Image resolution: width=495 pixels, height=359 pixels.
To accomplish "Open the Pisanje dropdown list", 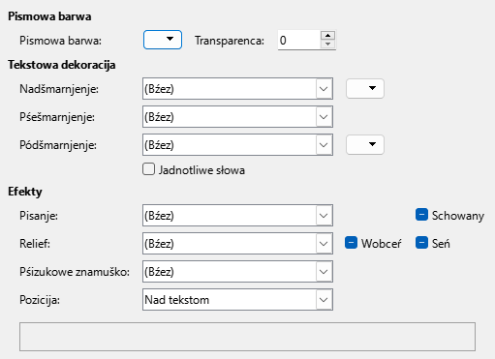I will (x=324, y=215).
